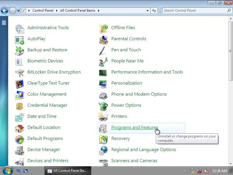
Task: Click the Refresh button beside address bar
Action: click(x=154, y=10)
